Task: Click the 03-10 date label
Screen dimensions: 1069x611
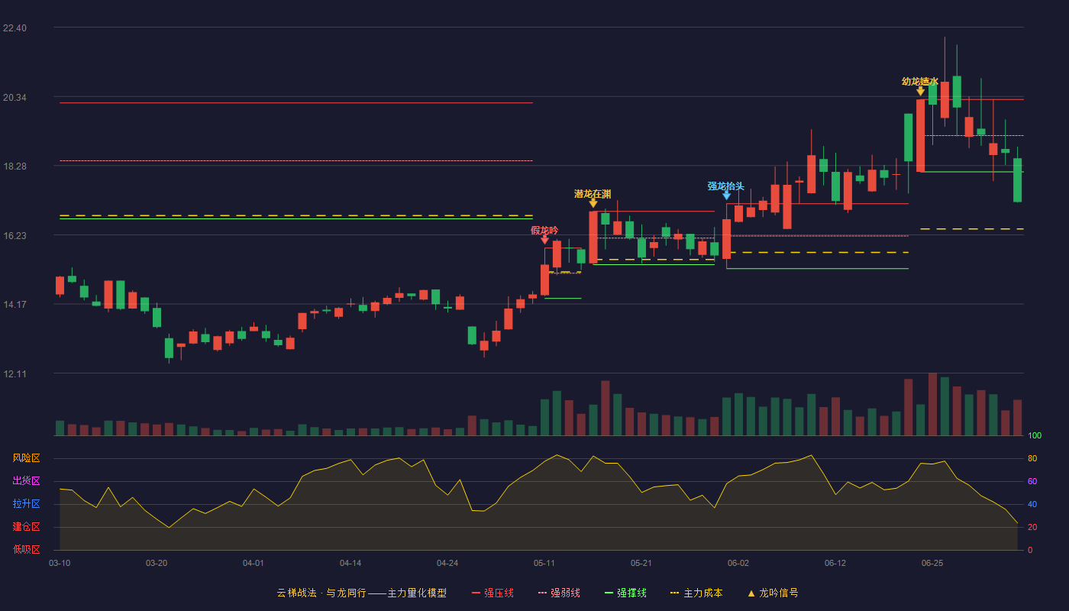Action: click(x=60, y=563)
